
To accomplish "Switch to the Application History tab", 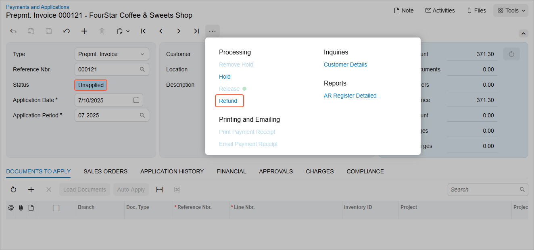I will [172, 171].
